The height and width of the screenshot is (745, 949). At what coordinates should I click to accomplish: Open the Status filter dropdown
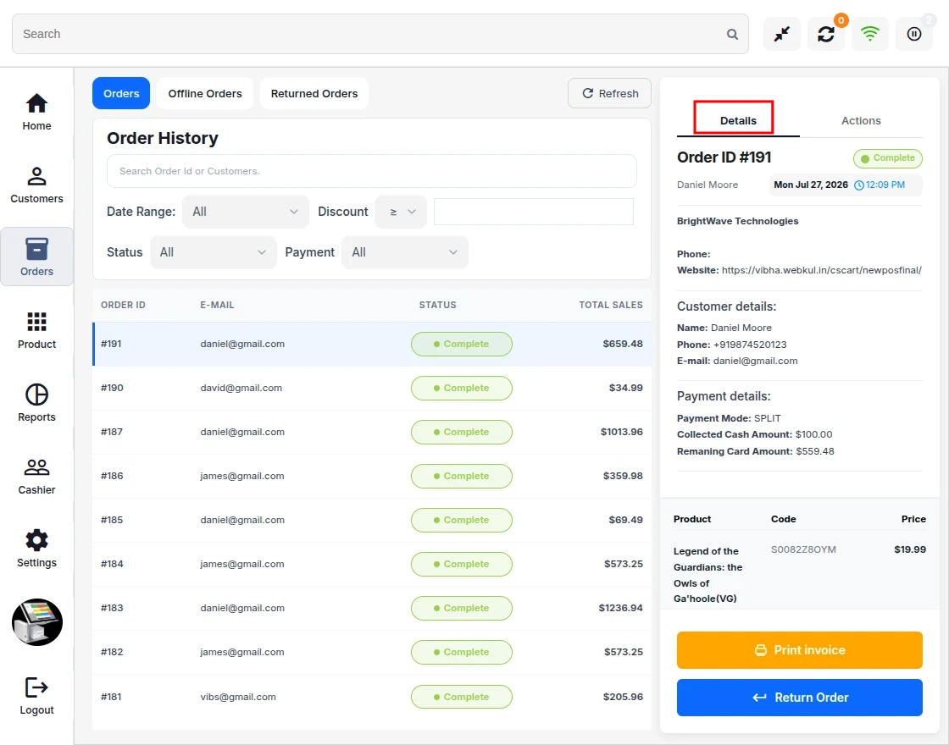213,252
